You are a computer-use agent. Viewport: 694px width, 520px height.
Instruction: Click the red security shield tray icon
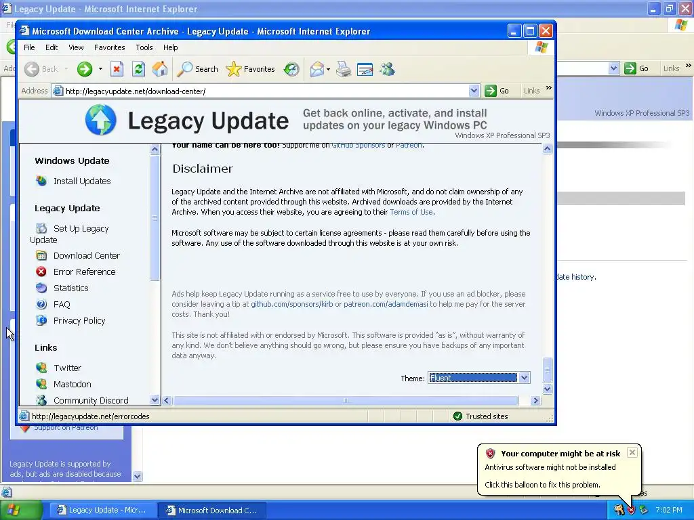point(632,511)
